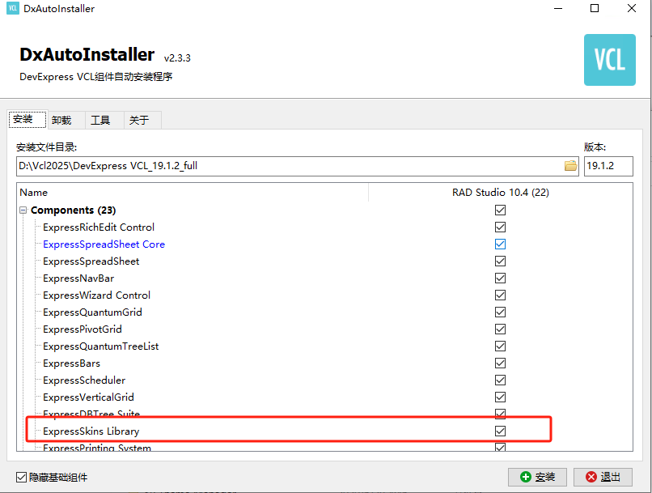
Task: Uncheck the ExpressSkins Library checkbox
Action: pos(500,431)
